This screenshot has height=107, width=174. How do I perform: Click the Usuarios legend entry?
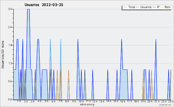[x=144, y=7]
